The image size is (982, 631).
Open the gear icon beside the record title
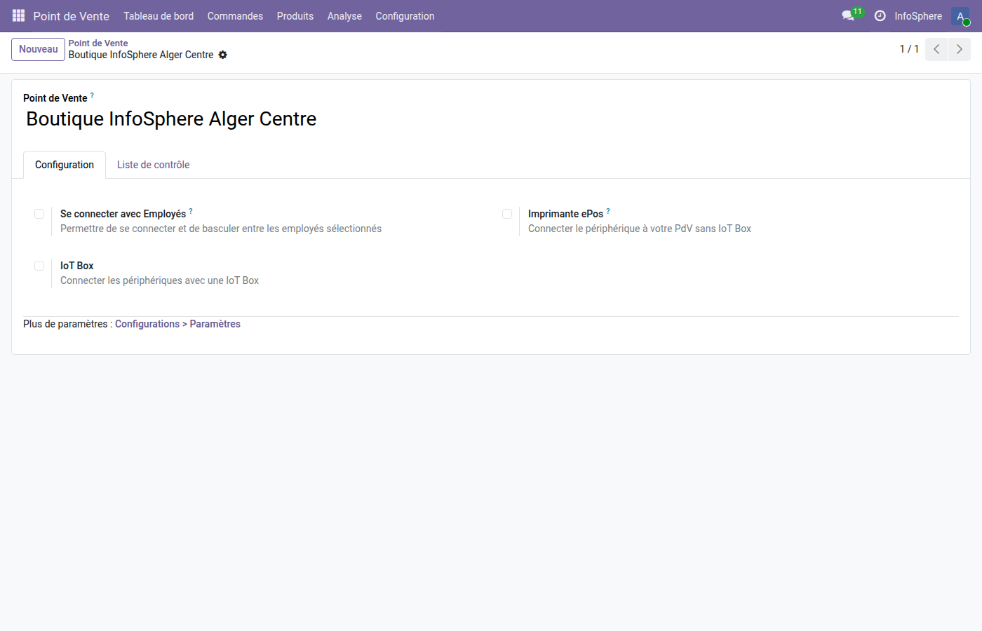(x=223, y=55)
